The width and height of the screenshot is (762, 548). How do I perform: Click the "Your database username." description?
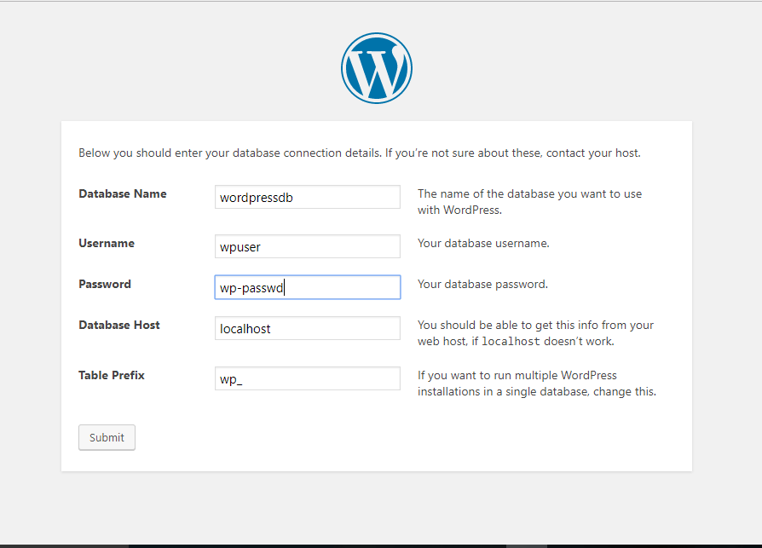coord(483,244)
